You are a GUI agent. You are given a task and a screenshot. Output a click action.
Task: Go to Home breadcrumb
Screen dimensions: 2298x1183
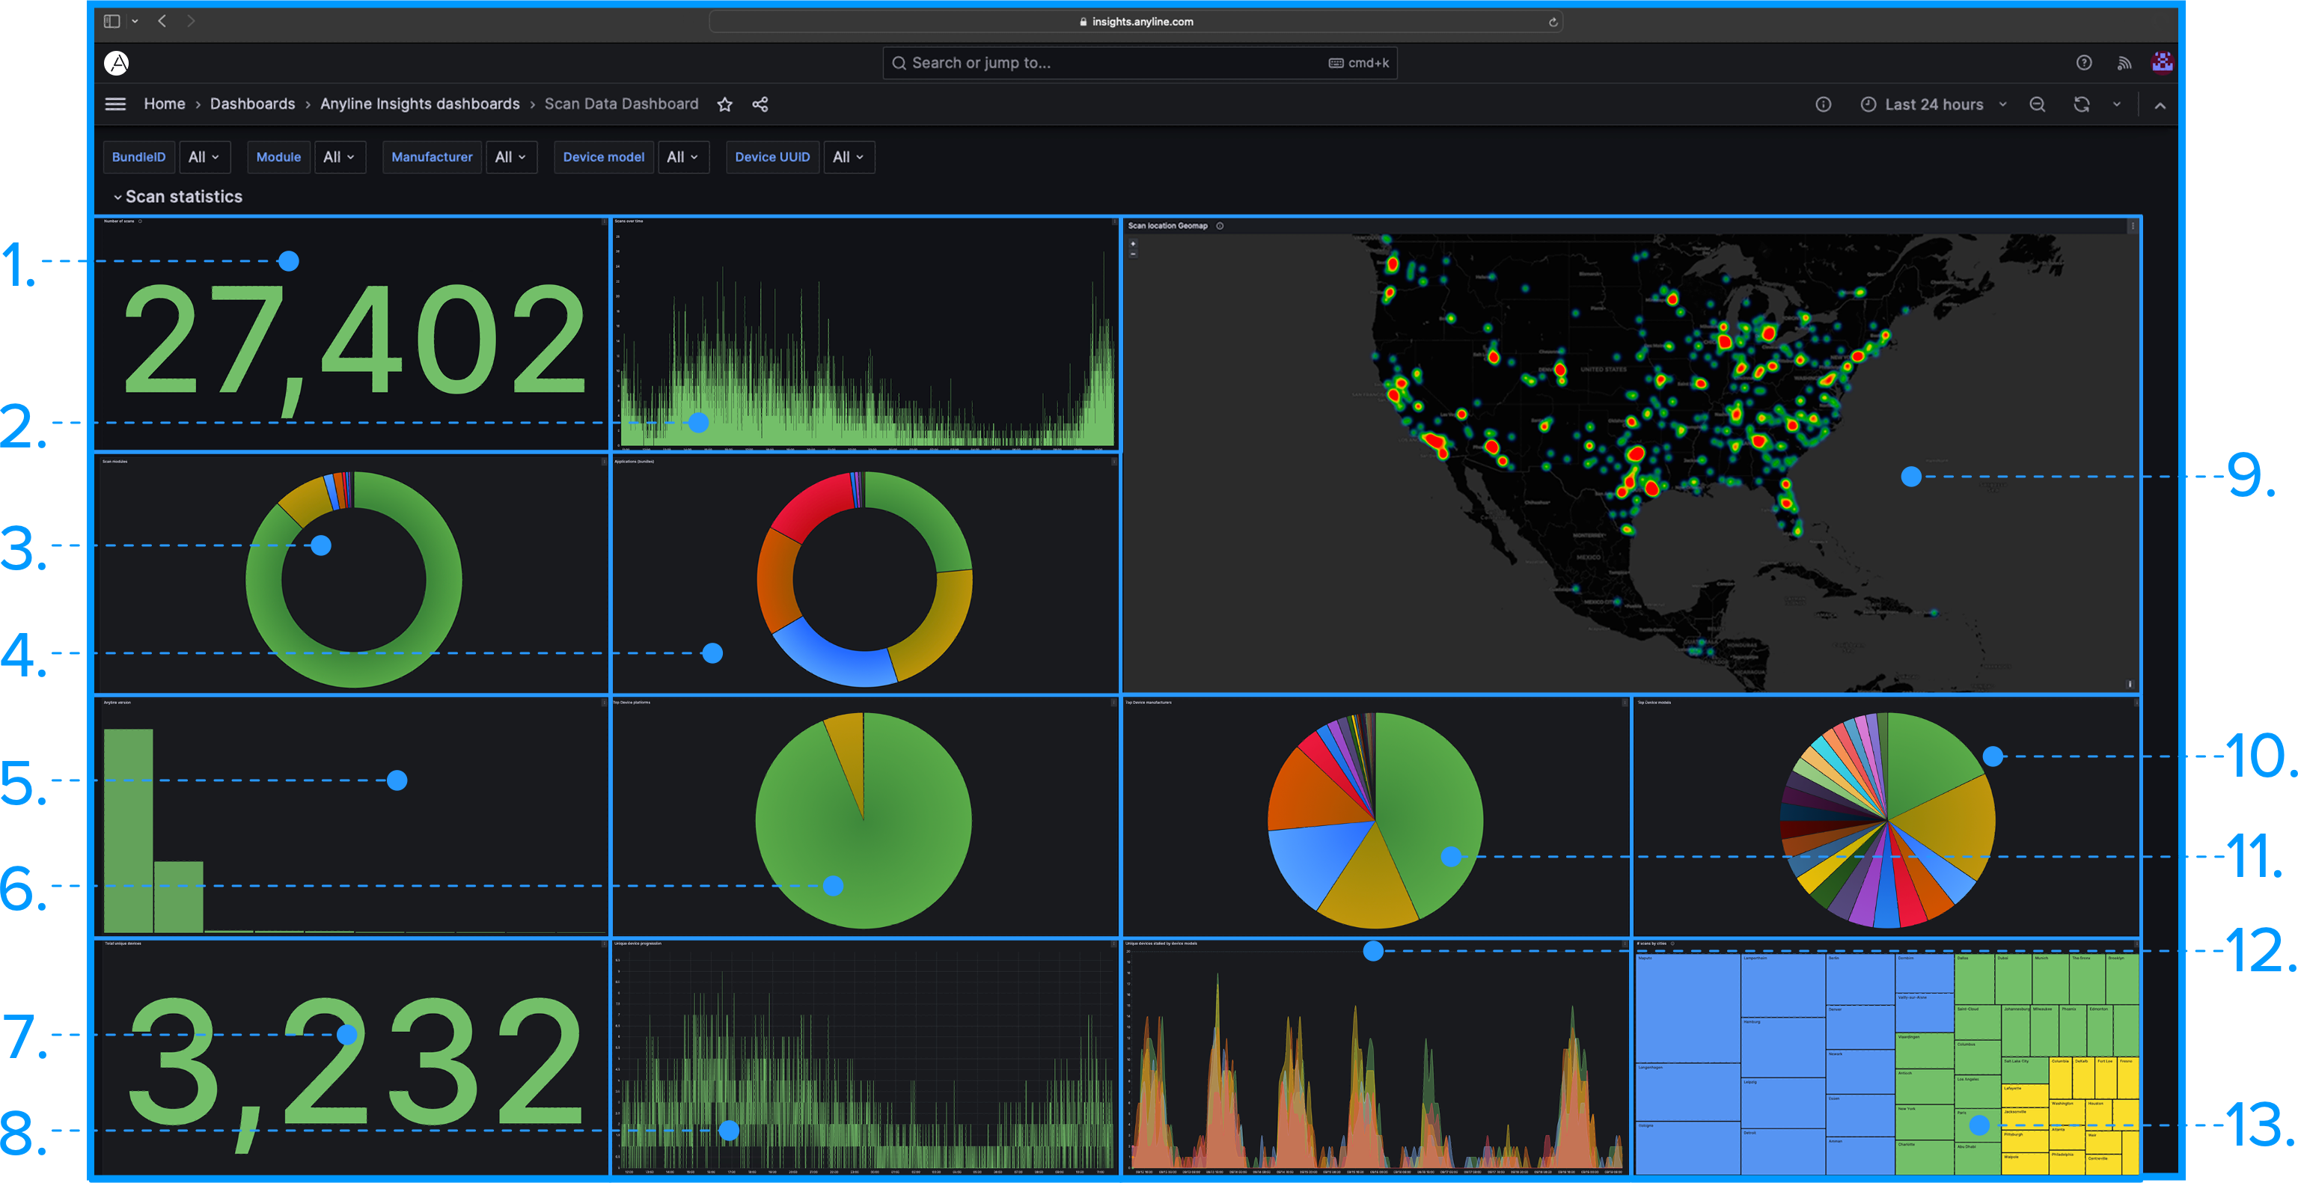tap(164, 103)
